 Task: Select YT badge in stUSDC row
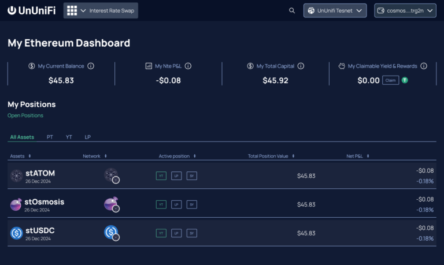pyautogui.click(x=161, y=233)
